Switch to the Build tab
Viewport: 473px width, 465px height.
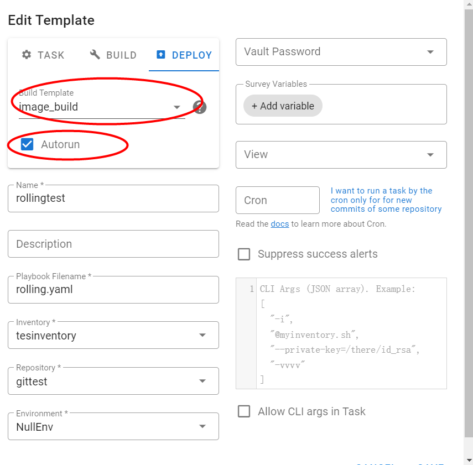[x=113, y=55]
